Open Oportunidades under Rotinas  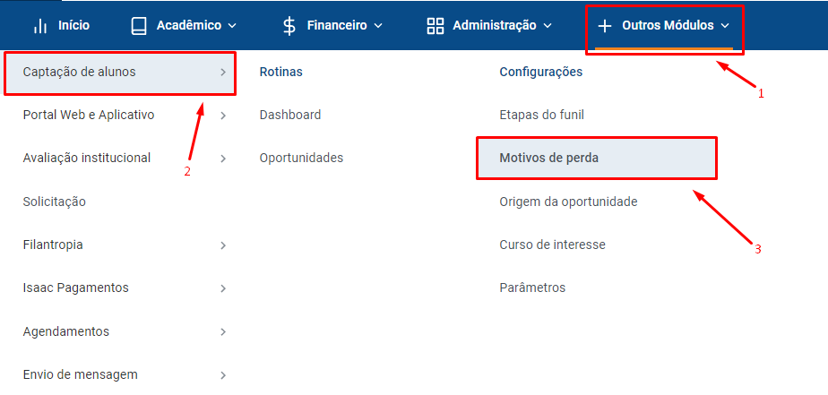[301, 158]
